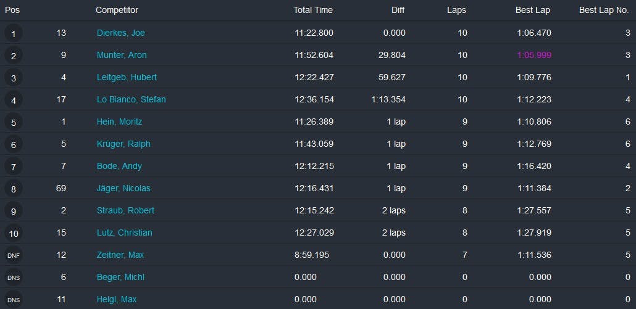The height and width of the screenshot is (309, 636).
Task: Click the Best Lap No. column header
Action: 603,10
